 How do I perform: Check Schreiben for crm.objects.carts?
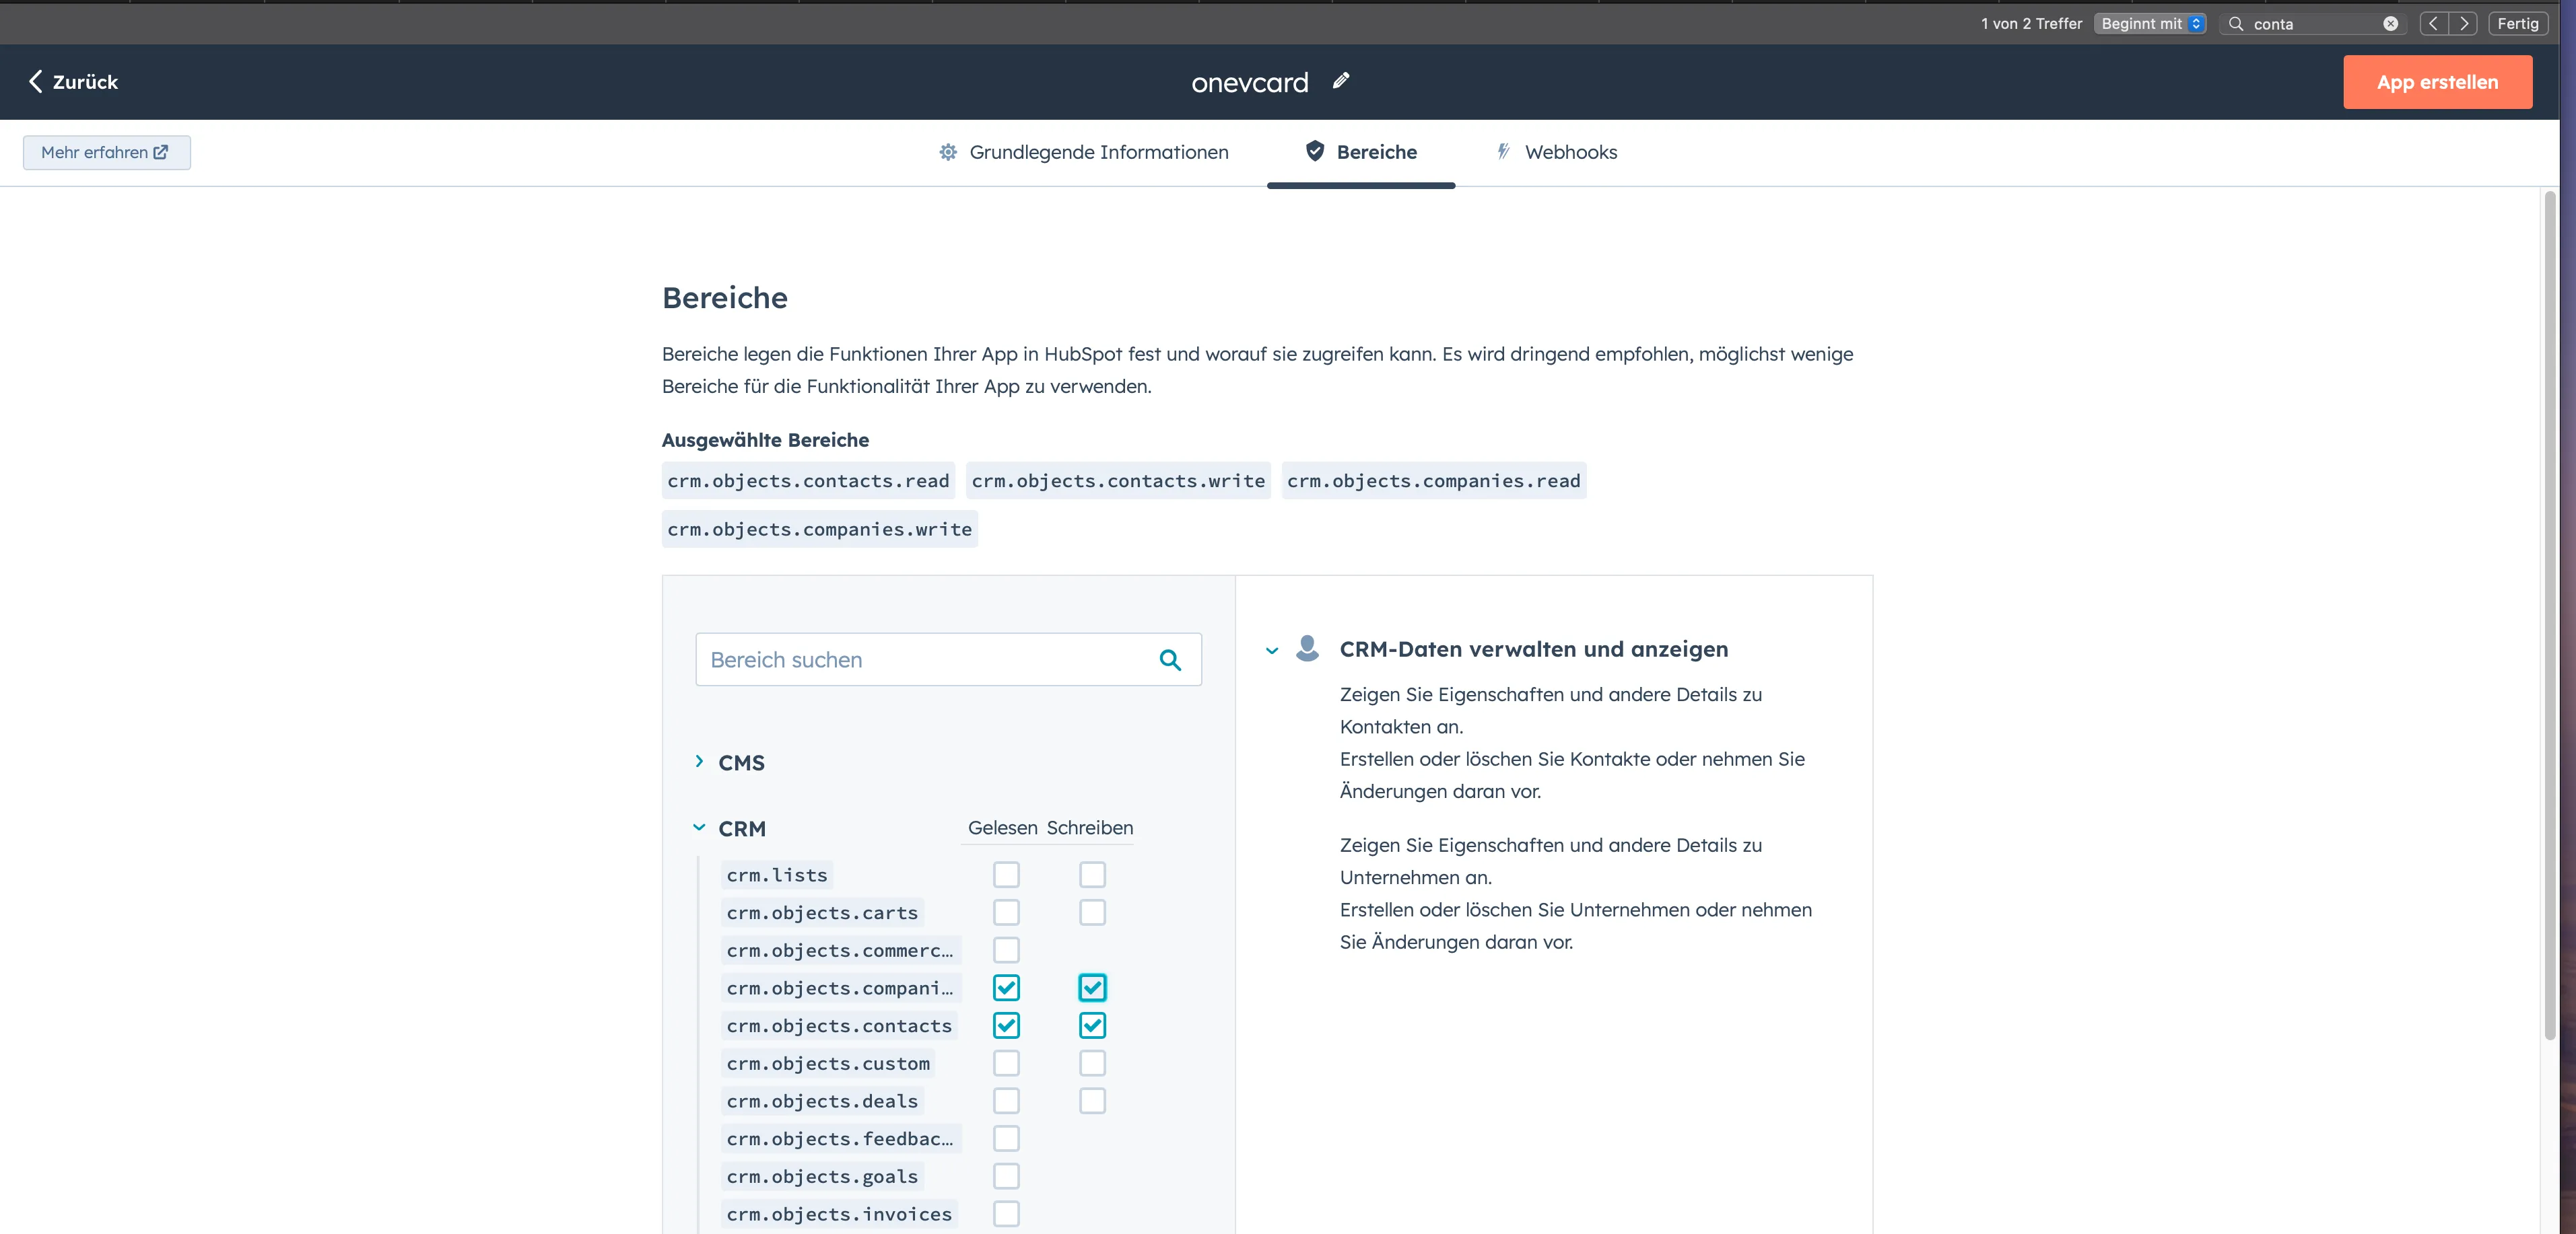[x=1092, y=912]
